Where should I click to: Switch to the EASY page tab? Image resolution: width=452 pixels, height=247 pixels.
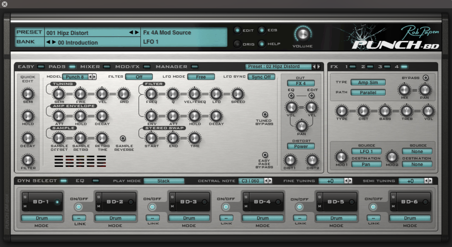click(x=31, y=67)
